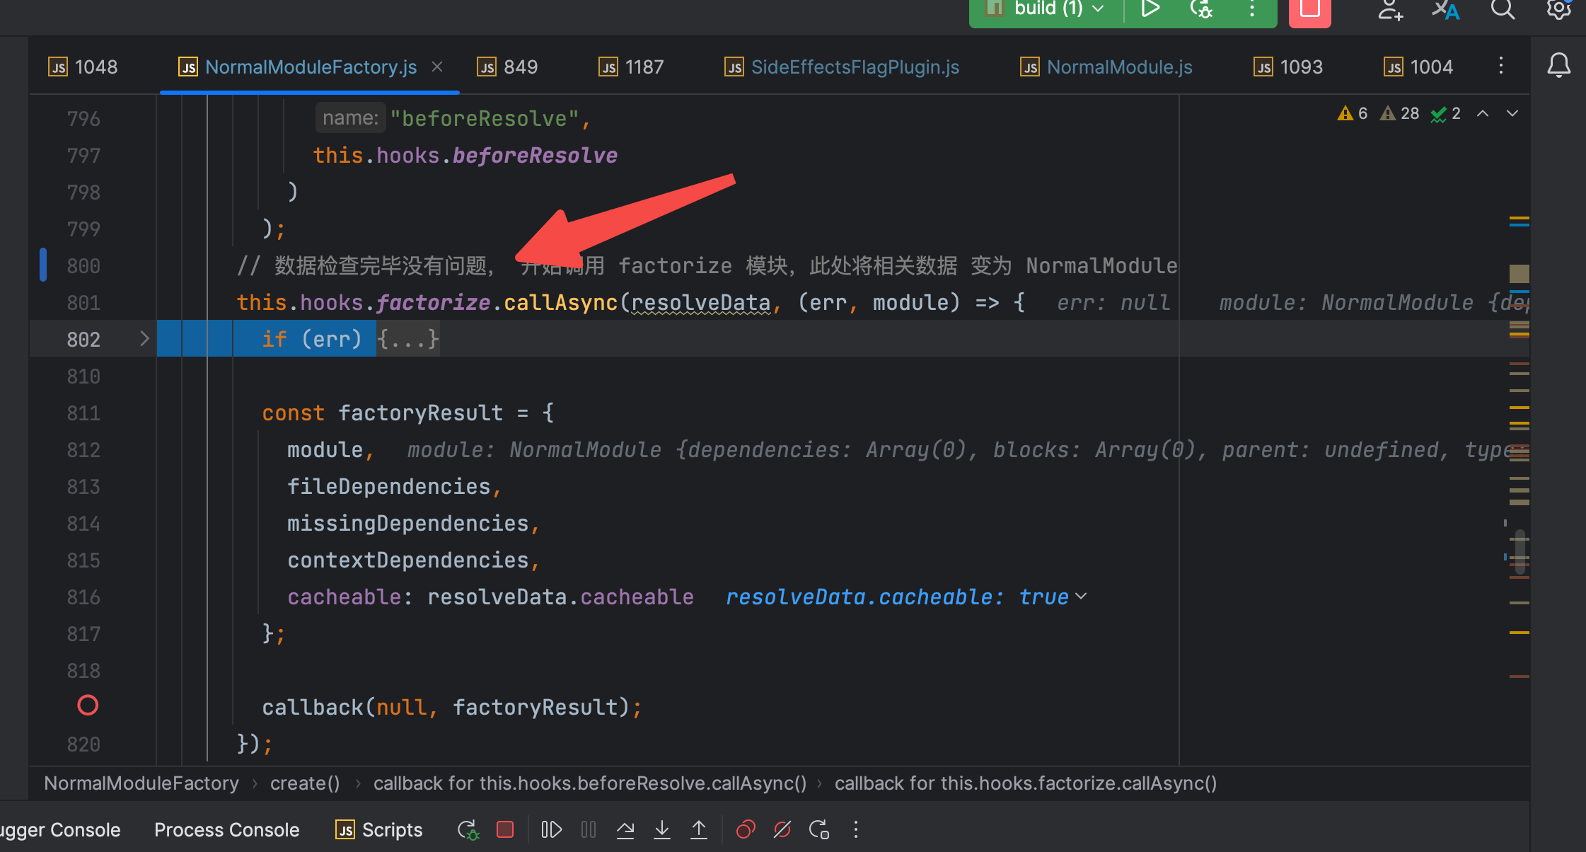Switch to the SideEffectsFlagPlugin.js tab
1586x852 pixels.
855,67
